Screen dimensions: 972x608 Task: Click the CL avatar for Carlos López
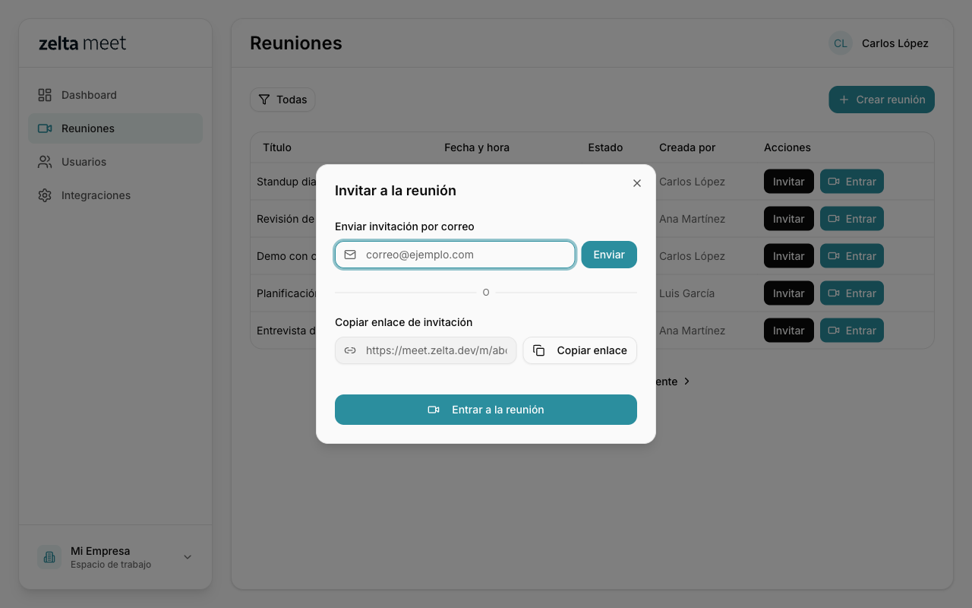coord(840,43)
